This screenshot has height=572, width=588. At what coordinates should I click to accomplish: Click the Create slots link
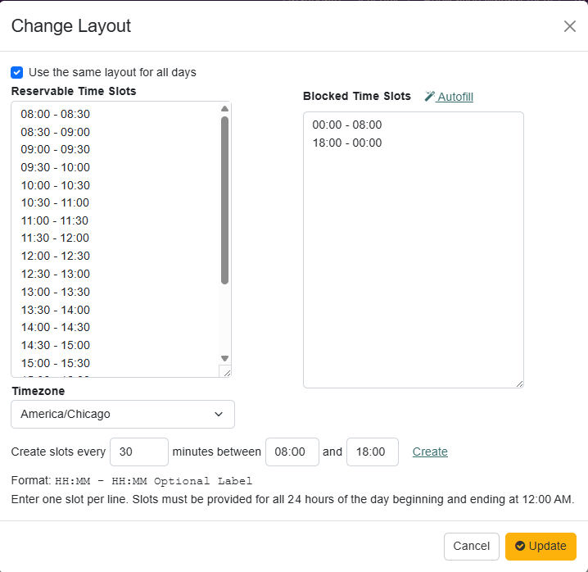(x=430, y=452)
